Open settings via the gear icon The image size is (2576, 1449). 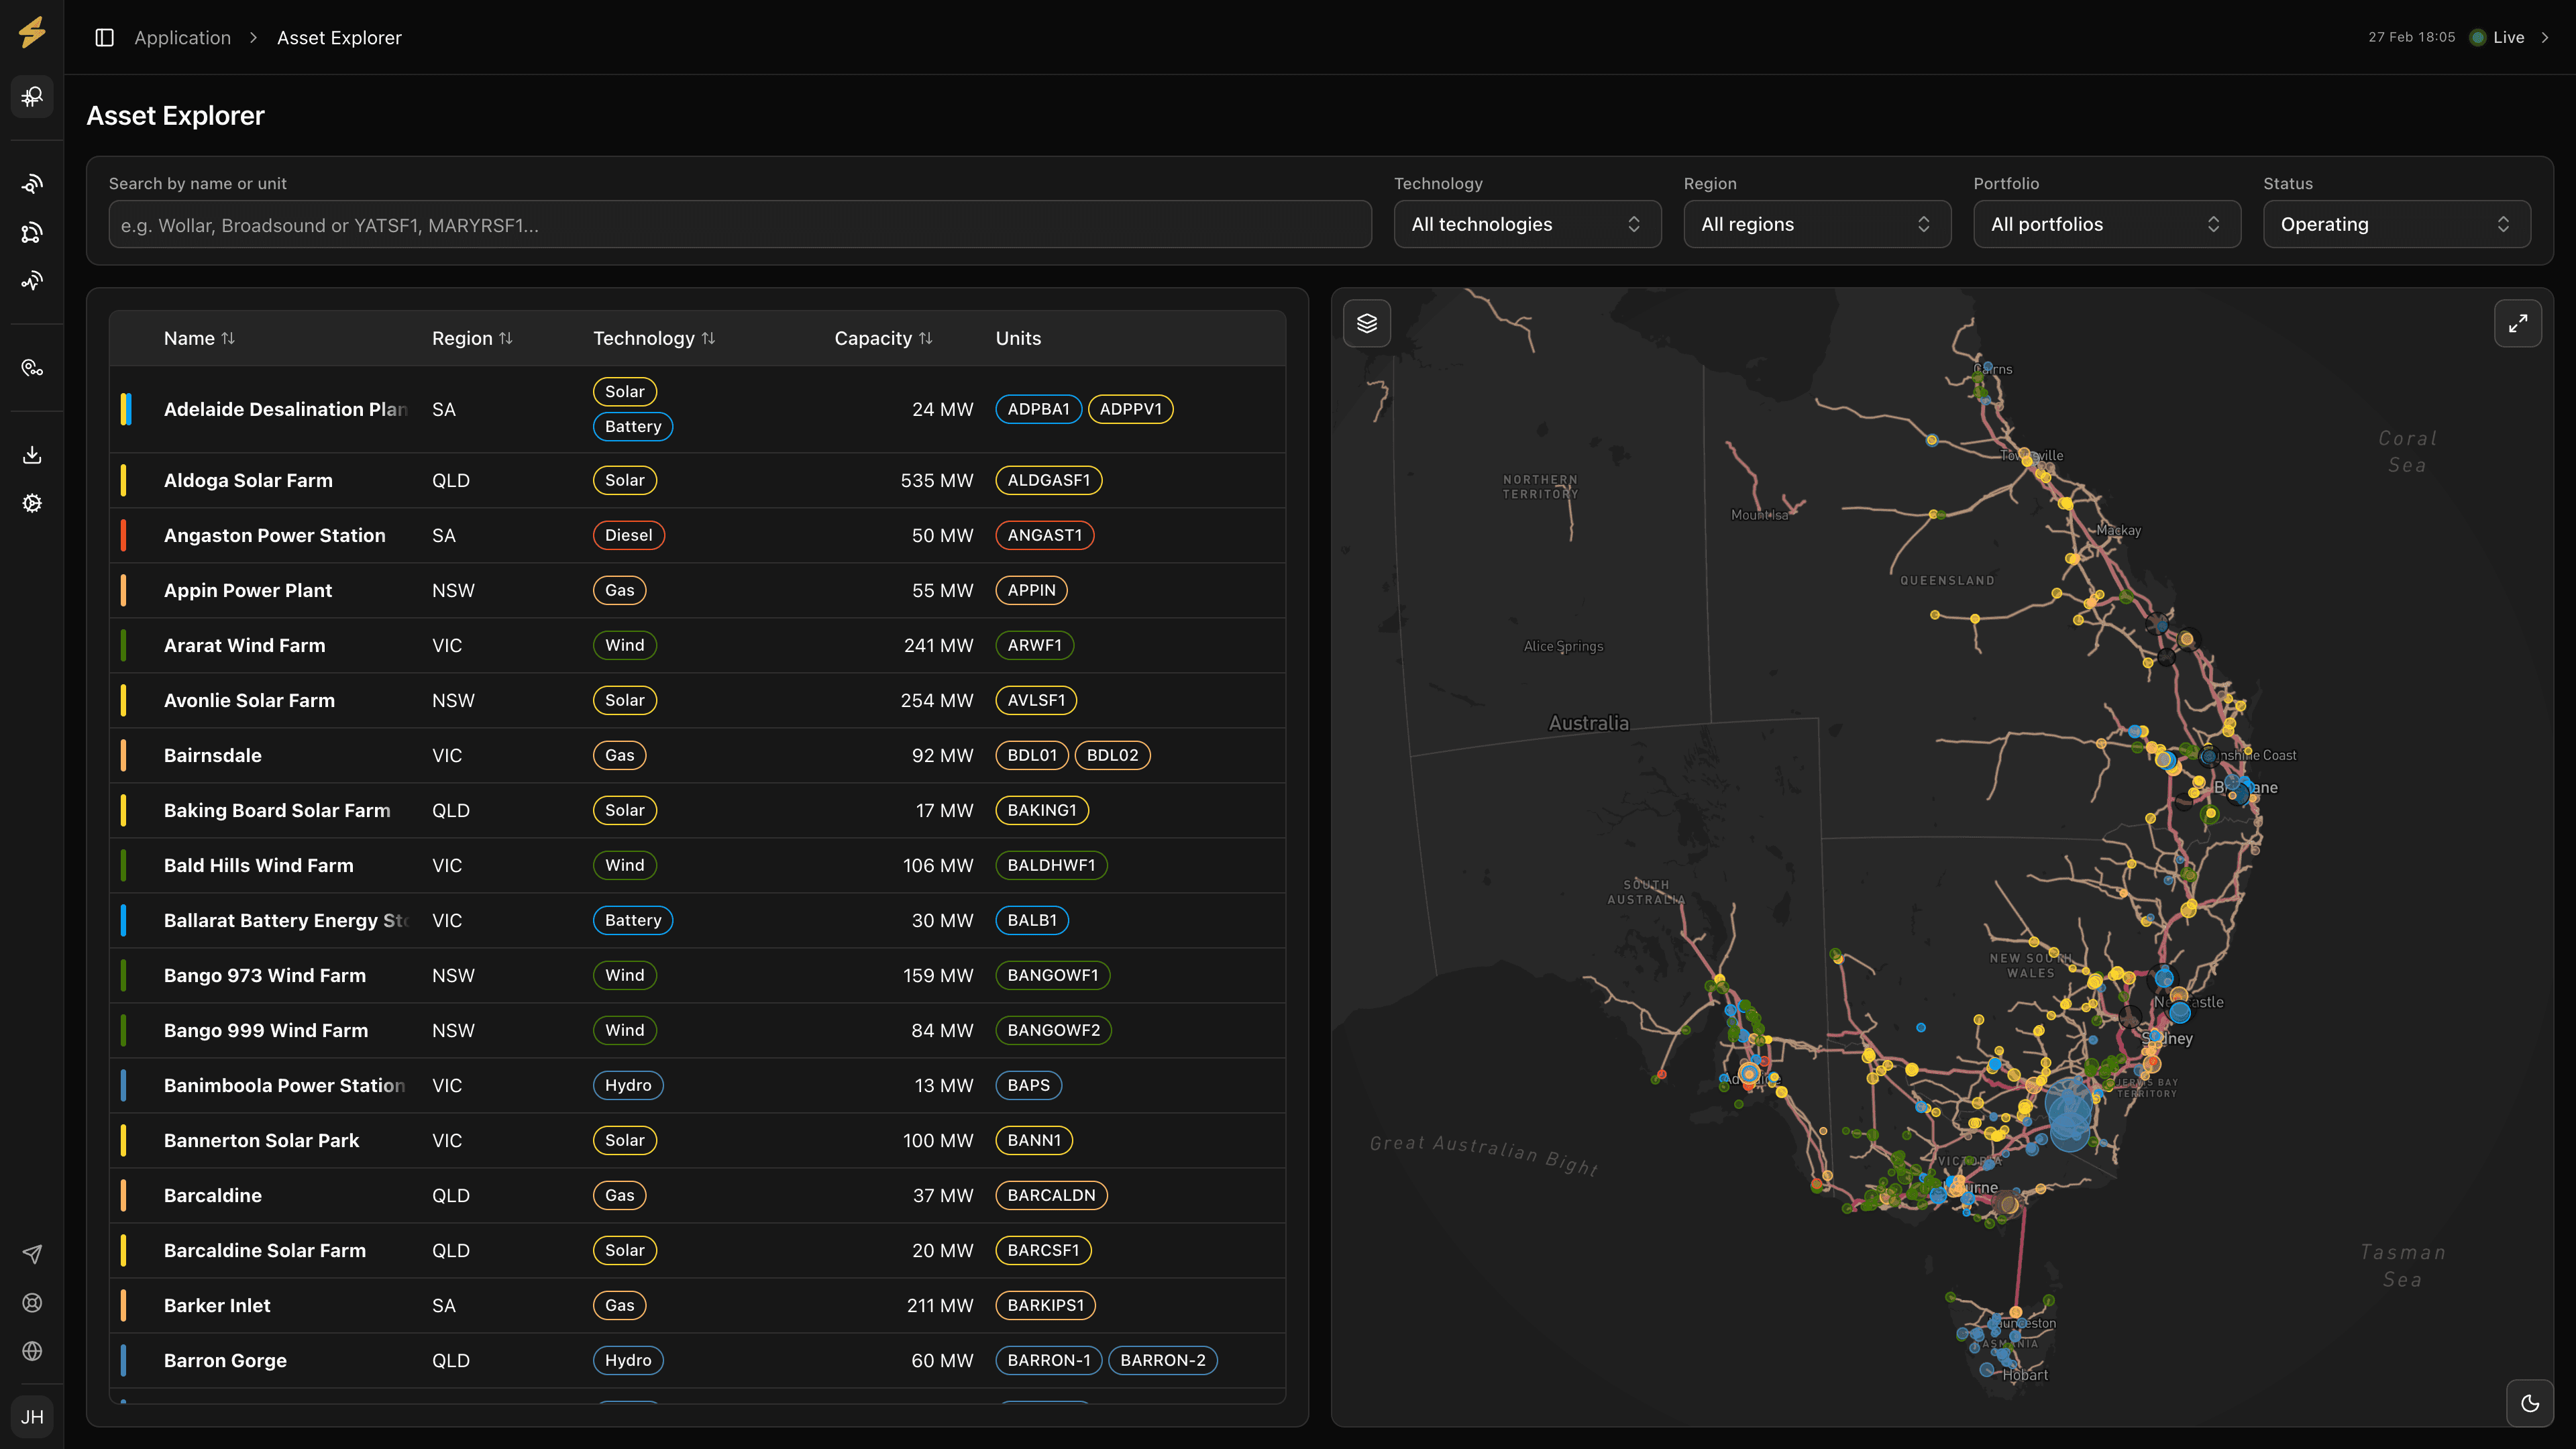tap(32, 502)
